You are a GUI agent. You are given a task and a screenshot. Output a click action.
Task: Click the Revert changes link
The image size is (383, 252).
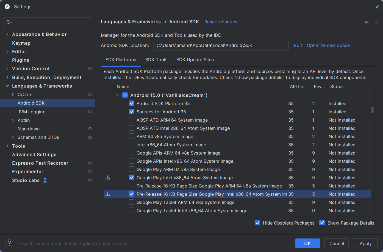click(x=221, y=22)
